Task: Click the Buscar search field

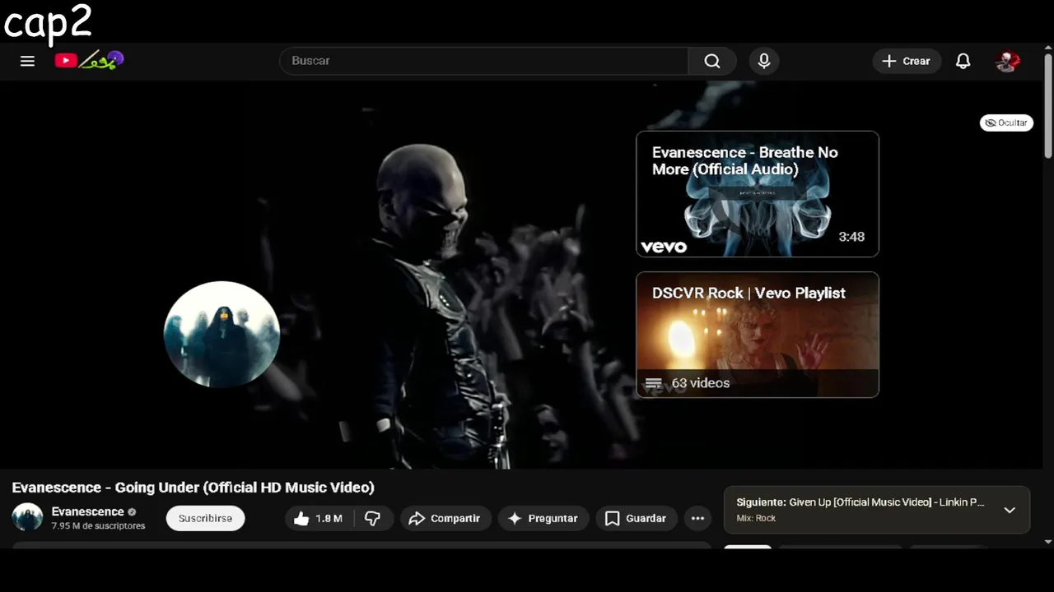Action: (x=484, y=61)
